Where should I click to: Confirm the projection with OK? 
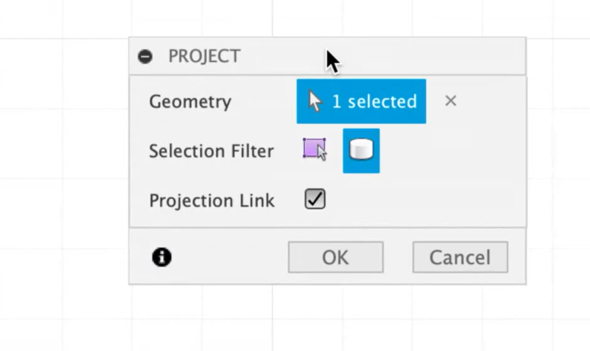pos(336,257)
